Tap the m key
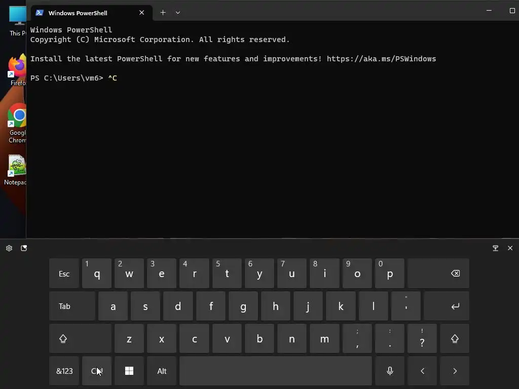The height and width of the screenshot is (389, 519). pos(324,338)
